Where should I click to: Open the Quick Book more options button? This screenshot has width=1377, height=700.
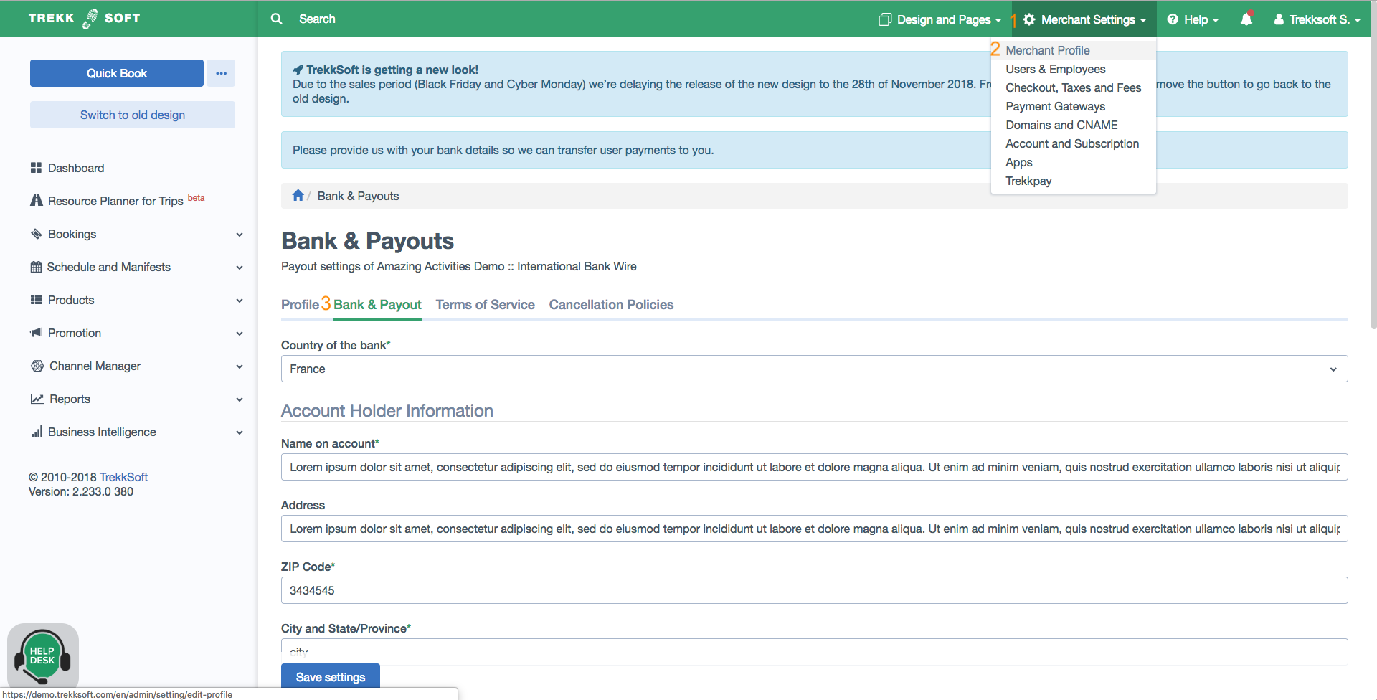tap(221, 73)
